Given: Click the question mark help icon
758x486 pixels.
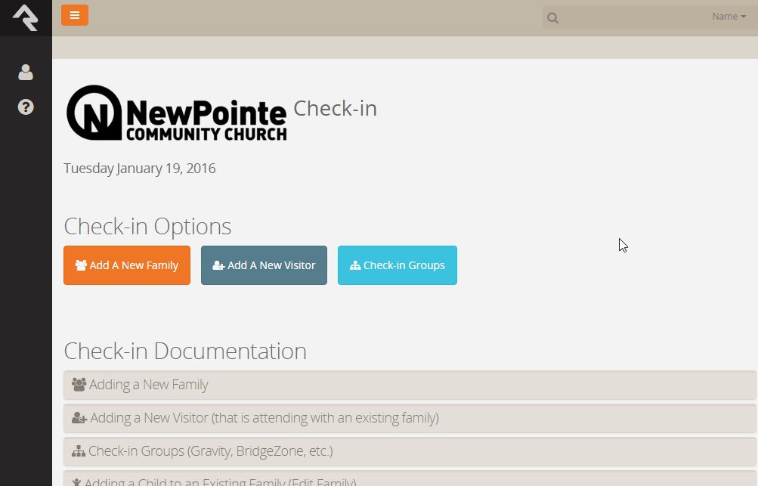Looking at the screenshot, I should 26,107.
